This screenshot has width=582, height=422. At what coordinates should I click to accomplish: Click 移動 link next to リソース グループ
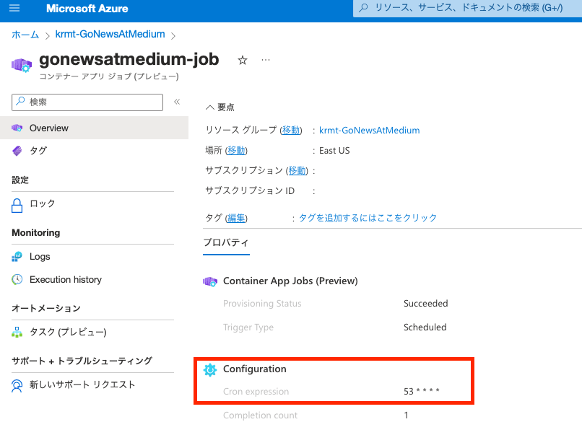pyautogui.click(x=291, y=130)
